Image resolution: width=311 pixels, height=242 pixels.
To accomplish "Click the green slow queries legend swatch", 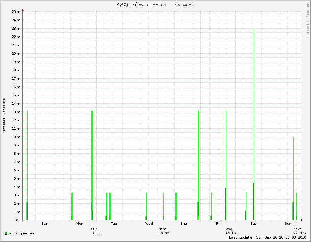I will point(6,233).
